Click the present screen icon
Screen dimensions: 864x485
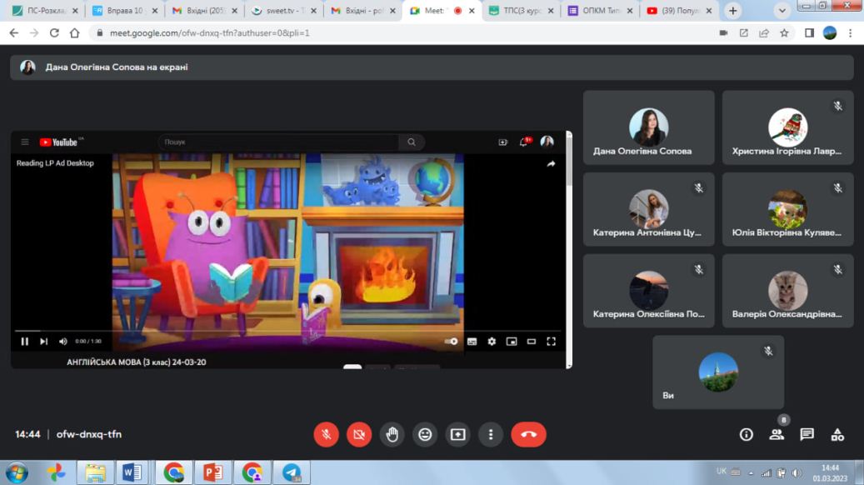[x=457, y=434]
